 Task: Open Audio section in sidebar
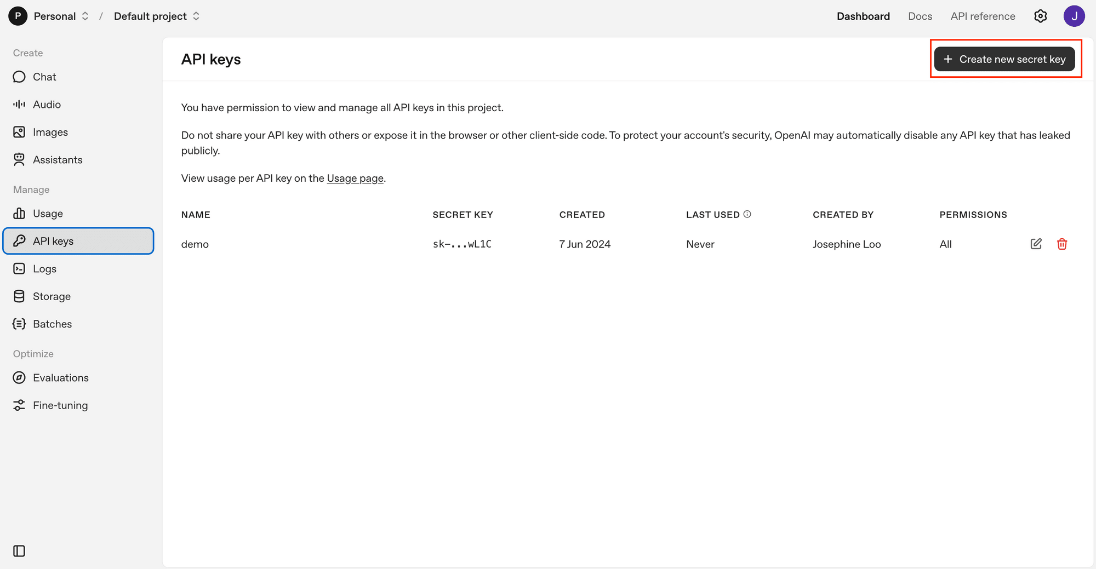(x=47, y=105)
